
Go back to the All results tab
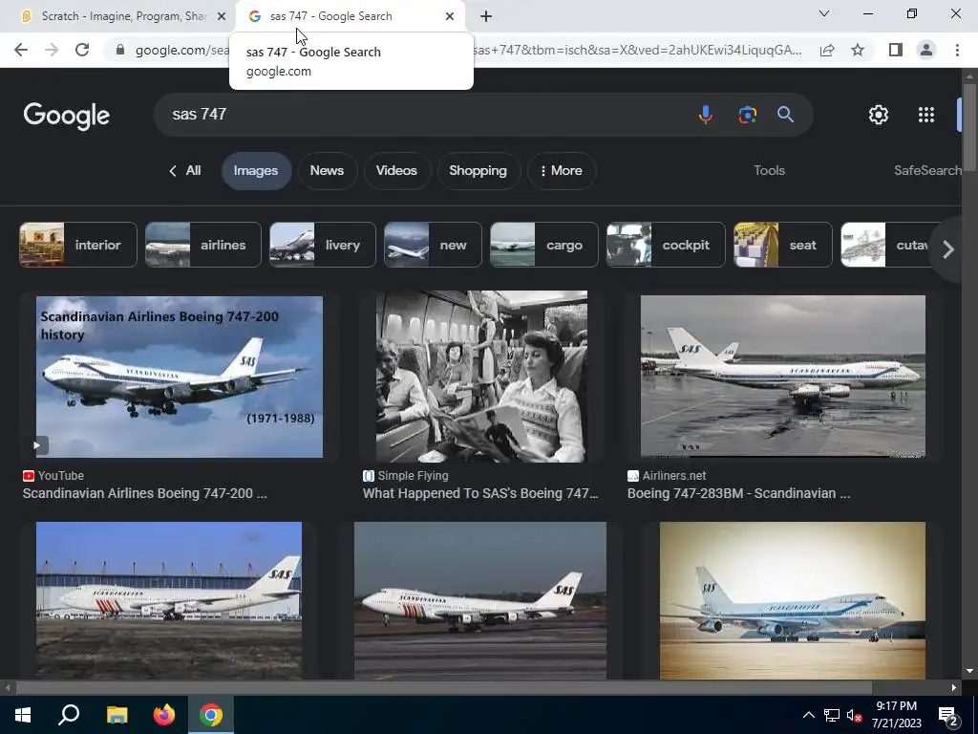[185, 170]
